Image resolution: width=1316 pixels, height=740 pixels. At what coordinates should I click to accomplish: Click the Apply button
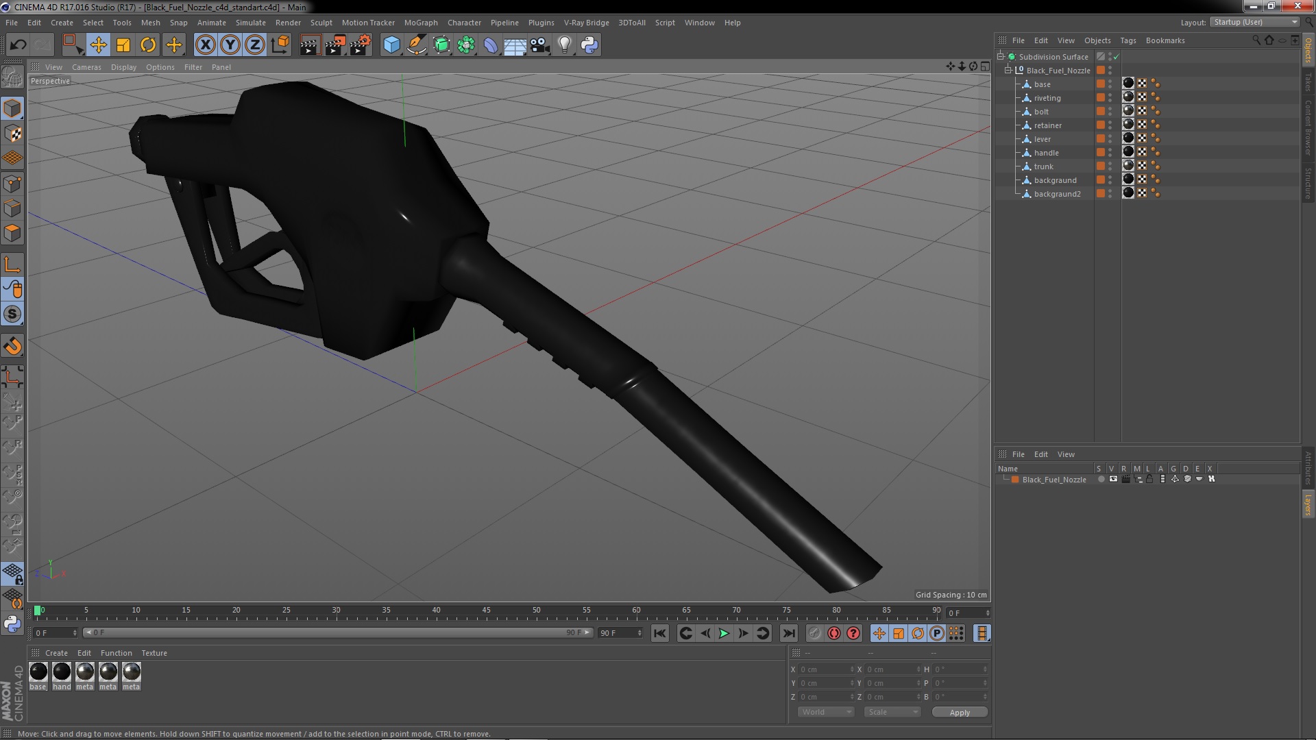[960, 713]
